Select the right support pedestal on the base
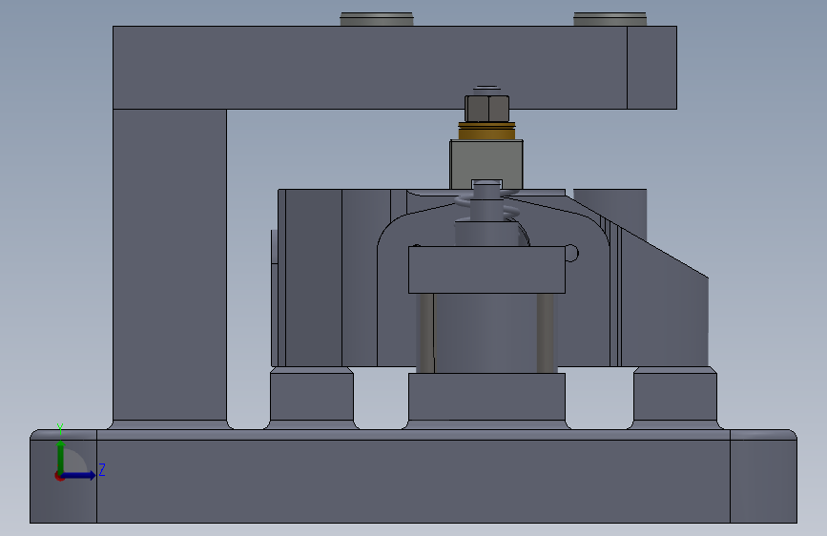This screenshot has height=536, width=827. click(675, 399)
